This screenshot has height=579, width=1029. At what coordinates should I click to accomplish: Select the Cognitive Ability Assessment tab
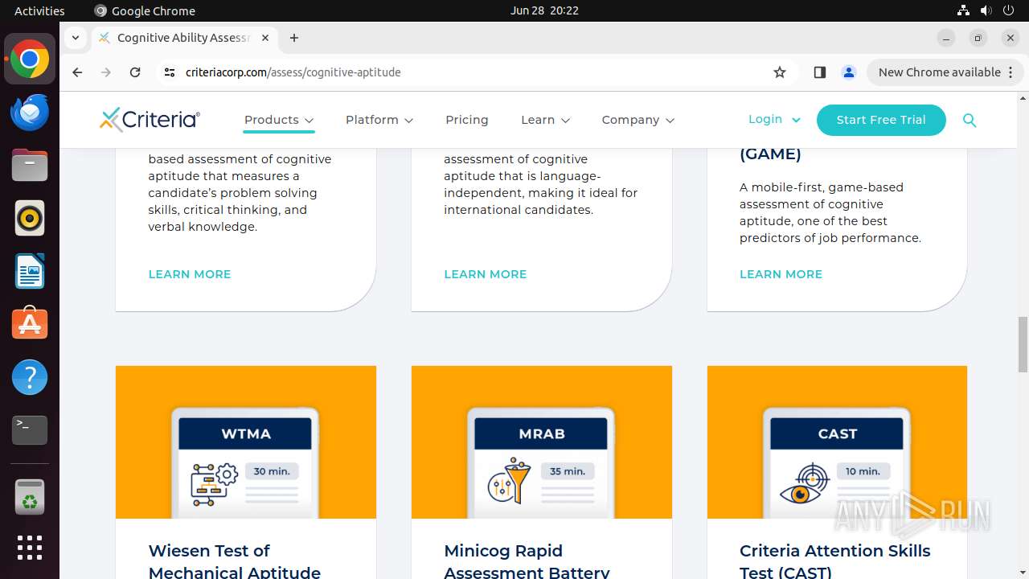tap(183, 38)
